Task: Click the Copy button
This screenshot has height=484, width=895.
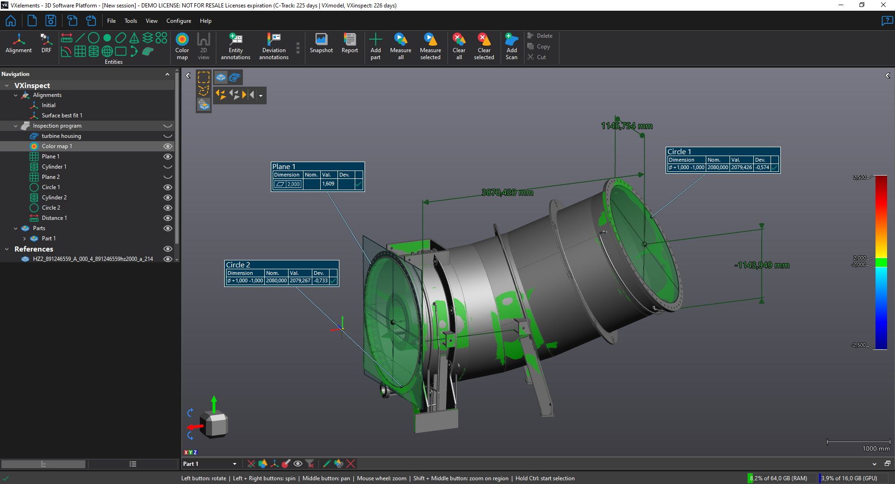Action: pos(539,47)
